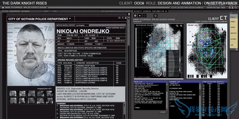Click the SCANNER LOG header bar
This screenshot has width=239, height=119.
(x=185, y=82)
